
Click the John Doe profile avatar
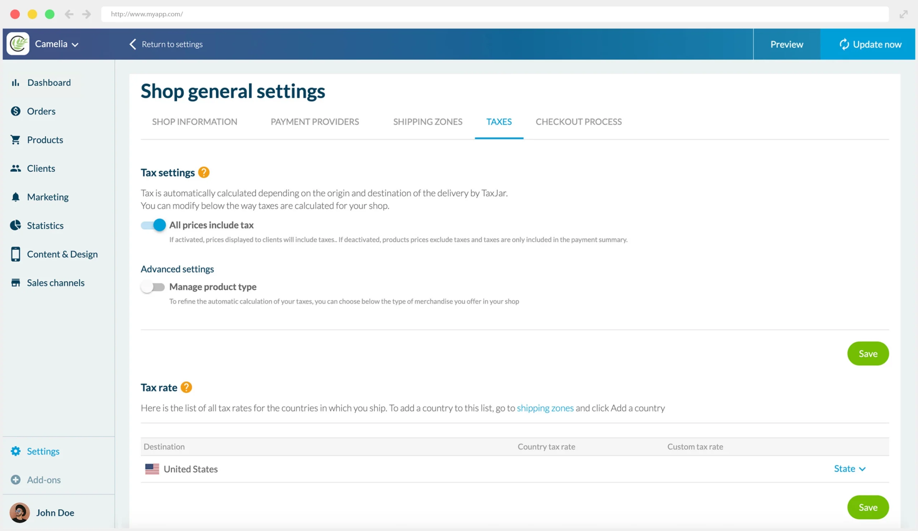click(x=19, y=512)
